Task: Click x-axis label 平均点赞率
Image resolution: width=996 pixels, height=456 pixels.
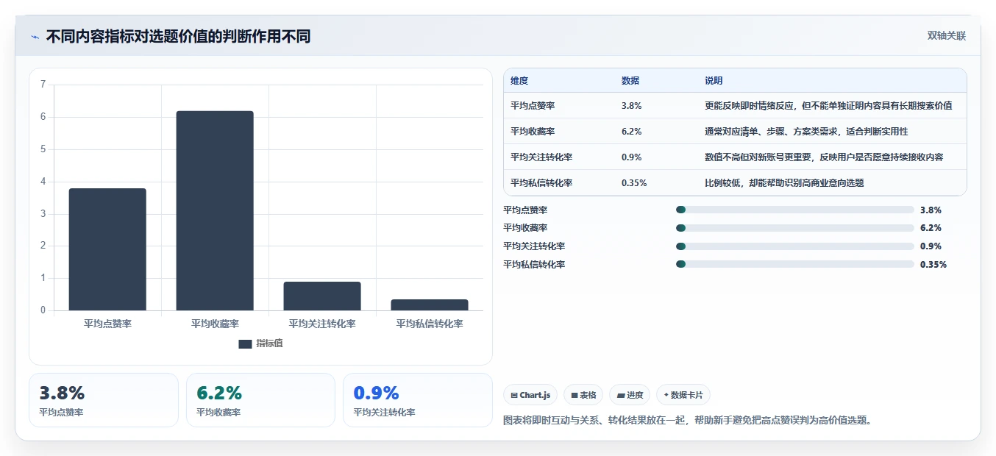Action: click(x=107, y=324)
